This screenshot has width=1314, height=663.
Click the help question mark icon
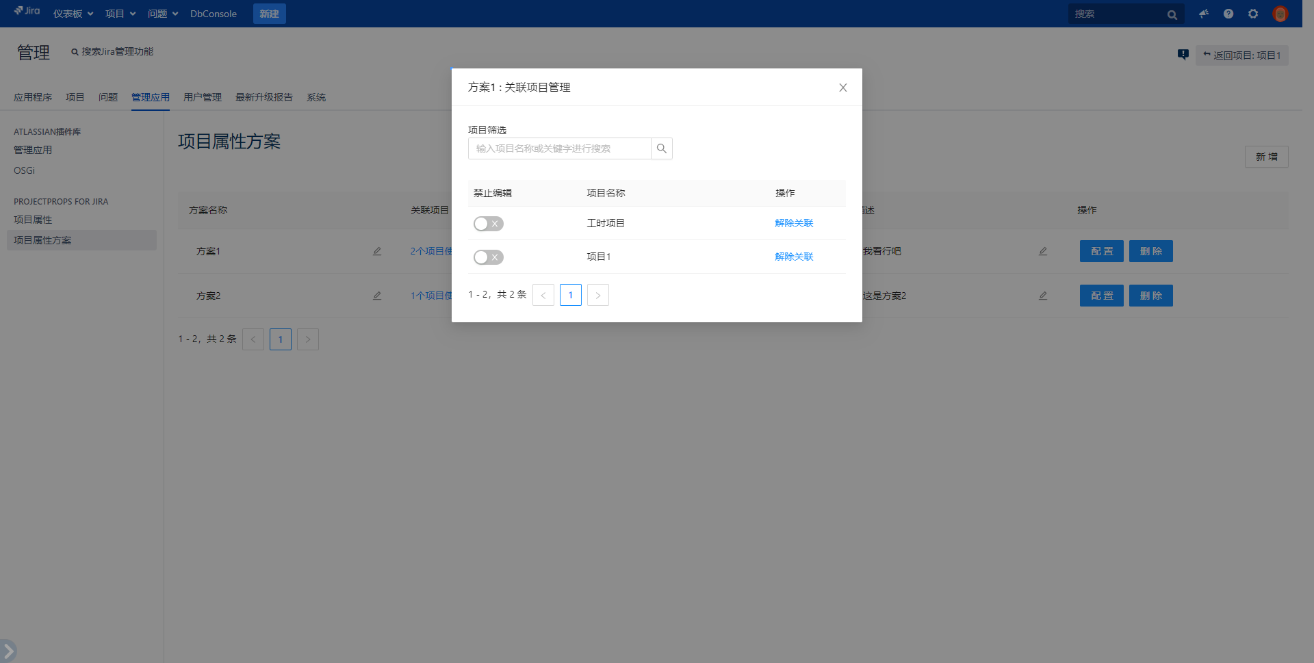1228,14
